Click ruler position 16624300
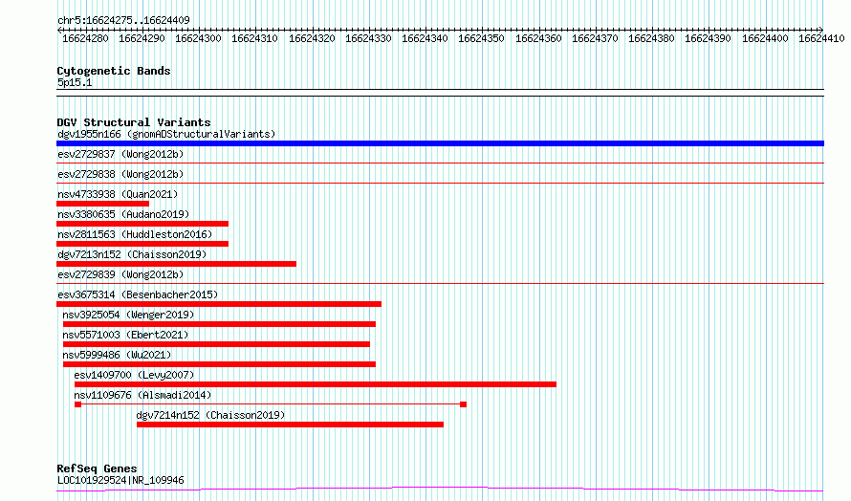851x501 pixels. tap(198, 38)
